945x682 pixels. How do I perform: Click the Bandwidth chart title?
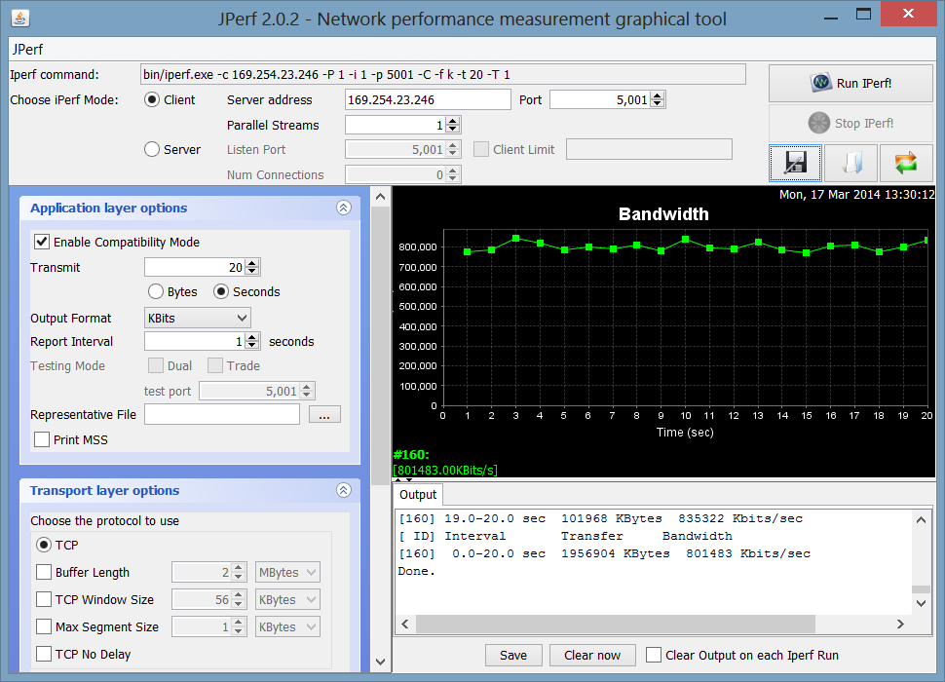tap(663, 214)
